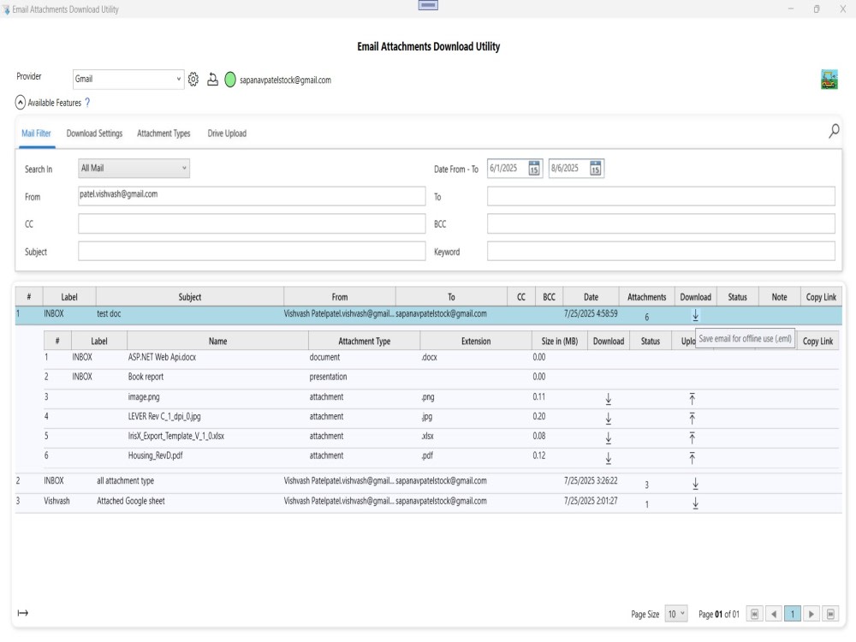
Task: Click the CC input field
Action: (x=252, y=223)
